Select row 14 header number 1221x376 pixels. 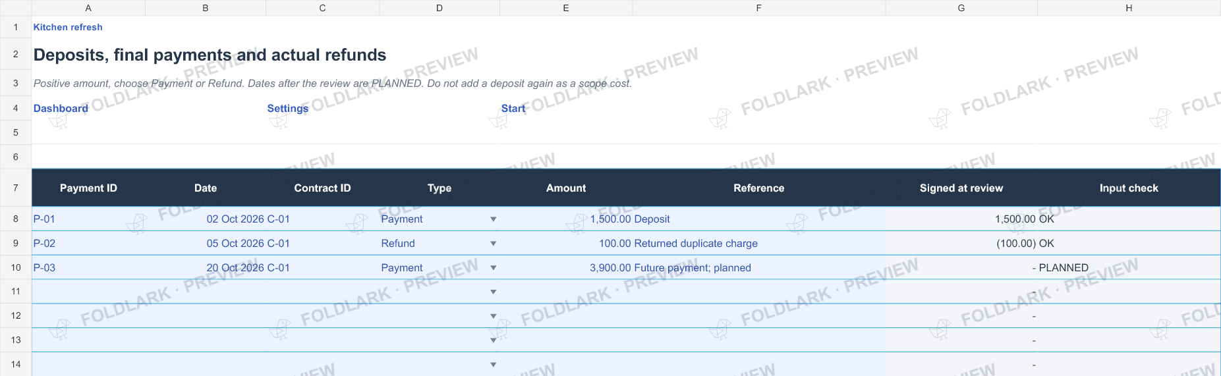(16, 364)
